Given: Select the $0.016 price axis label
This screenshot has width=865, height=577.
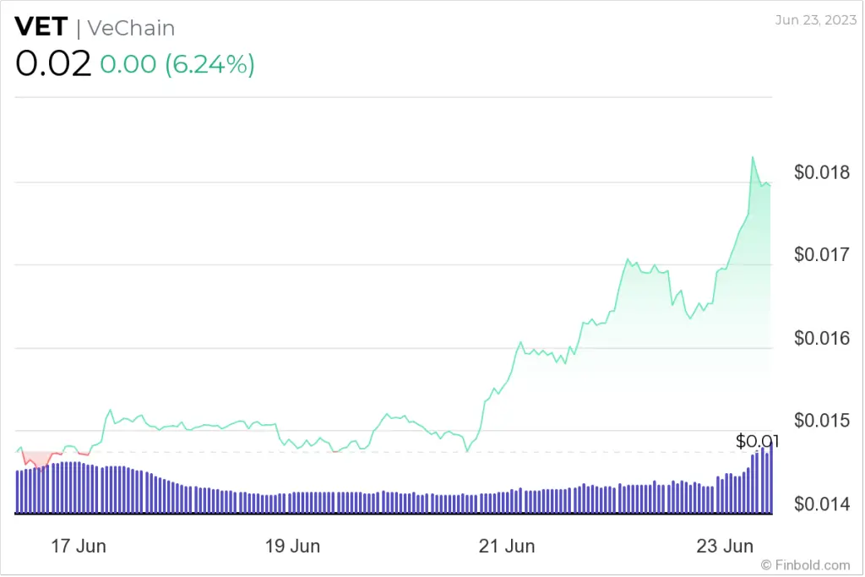Looking at the screenshot, I should click(x=822, y=339).
